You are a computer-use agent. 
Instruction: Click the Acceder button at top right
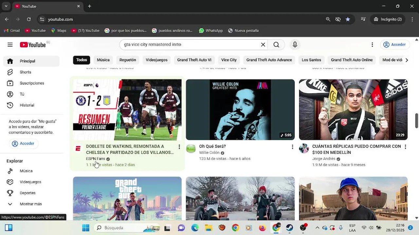[394, 45]
